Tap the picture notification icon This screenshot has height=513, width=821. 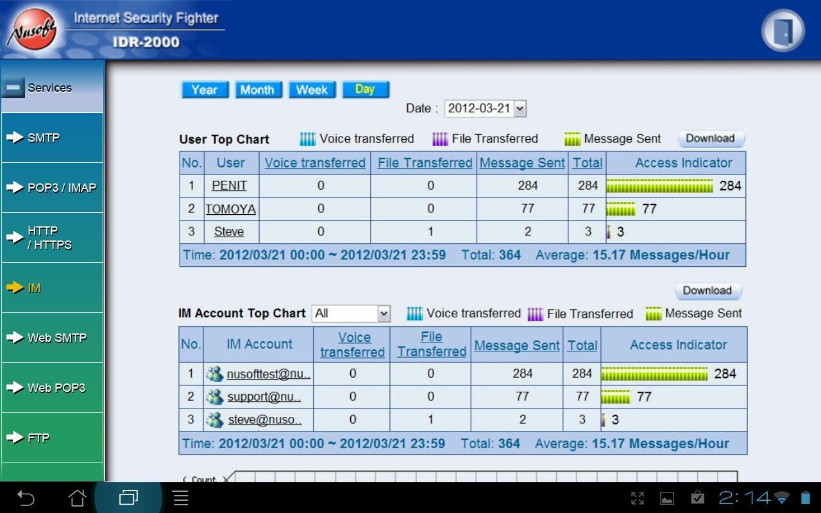(667, 498)
